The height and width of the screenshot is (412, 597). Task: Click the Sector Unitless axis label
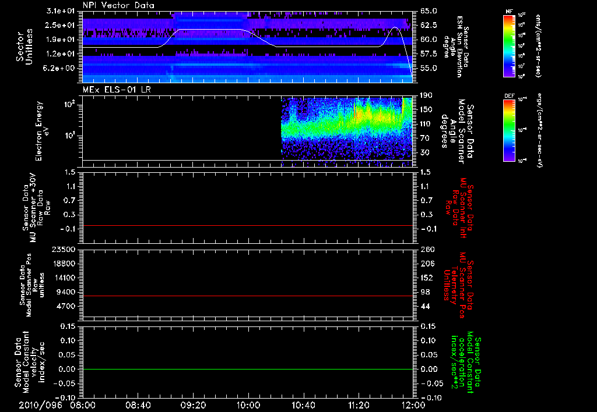pyautogui.click(x=24, y=45)
